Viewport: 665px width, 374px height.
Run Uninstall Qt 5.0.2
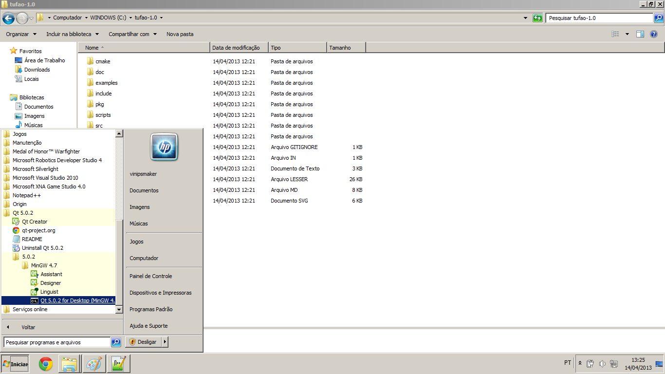point(38,248)
